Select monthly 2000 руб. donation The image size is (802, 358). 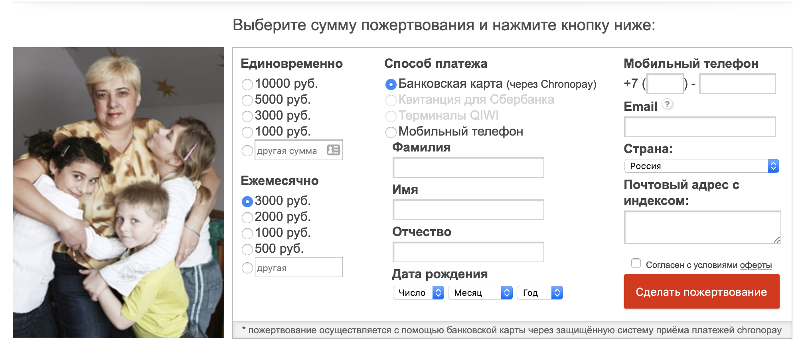(x=247, y=217)
